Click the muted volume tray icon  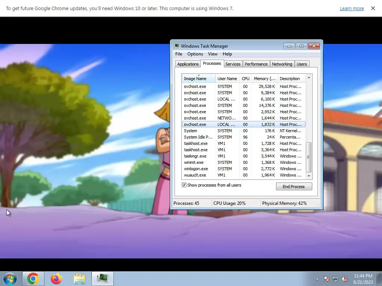[x=344, y=279]
